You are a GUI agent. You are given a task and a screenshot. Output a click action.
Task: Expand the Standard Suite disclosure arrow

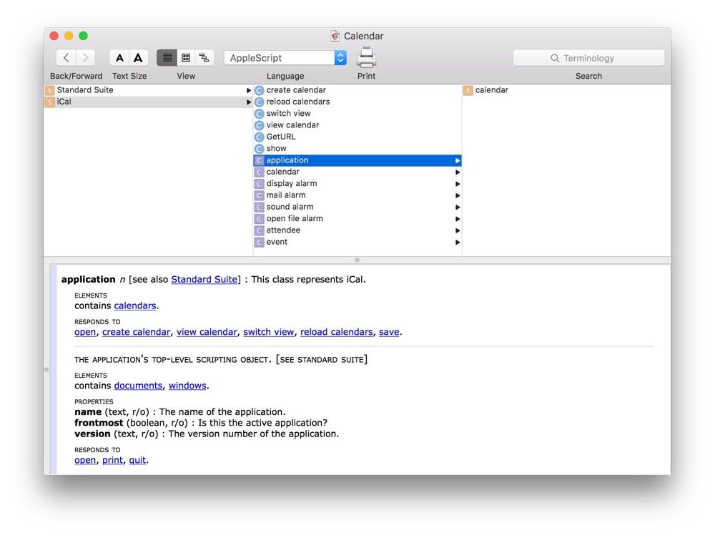(x=249, y=90)
